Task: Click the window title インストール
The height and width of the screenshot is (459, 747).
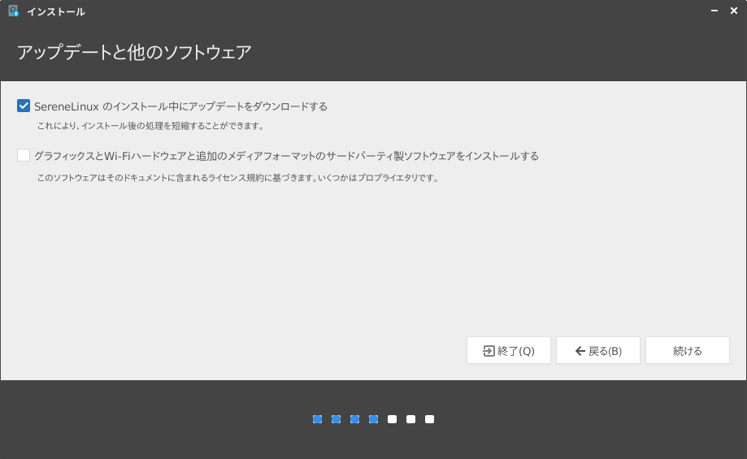Action: pyautogui.click(x=56, y=11)
